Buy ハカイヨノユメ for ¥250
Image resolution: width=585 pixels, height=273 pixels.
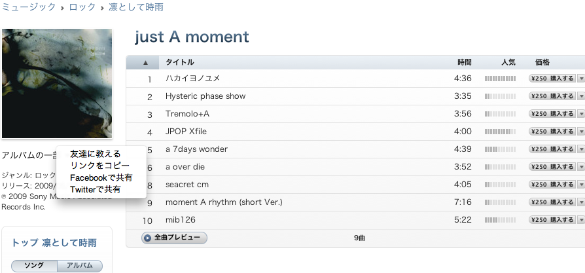coord(552,79)
